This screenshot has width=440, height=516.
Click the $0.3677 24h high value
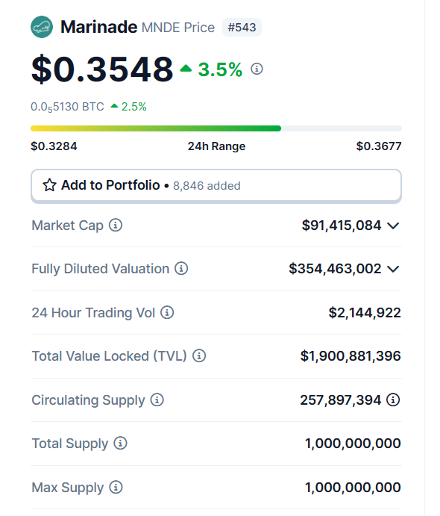pos(379,146)
